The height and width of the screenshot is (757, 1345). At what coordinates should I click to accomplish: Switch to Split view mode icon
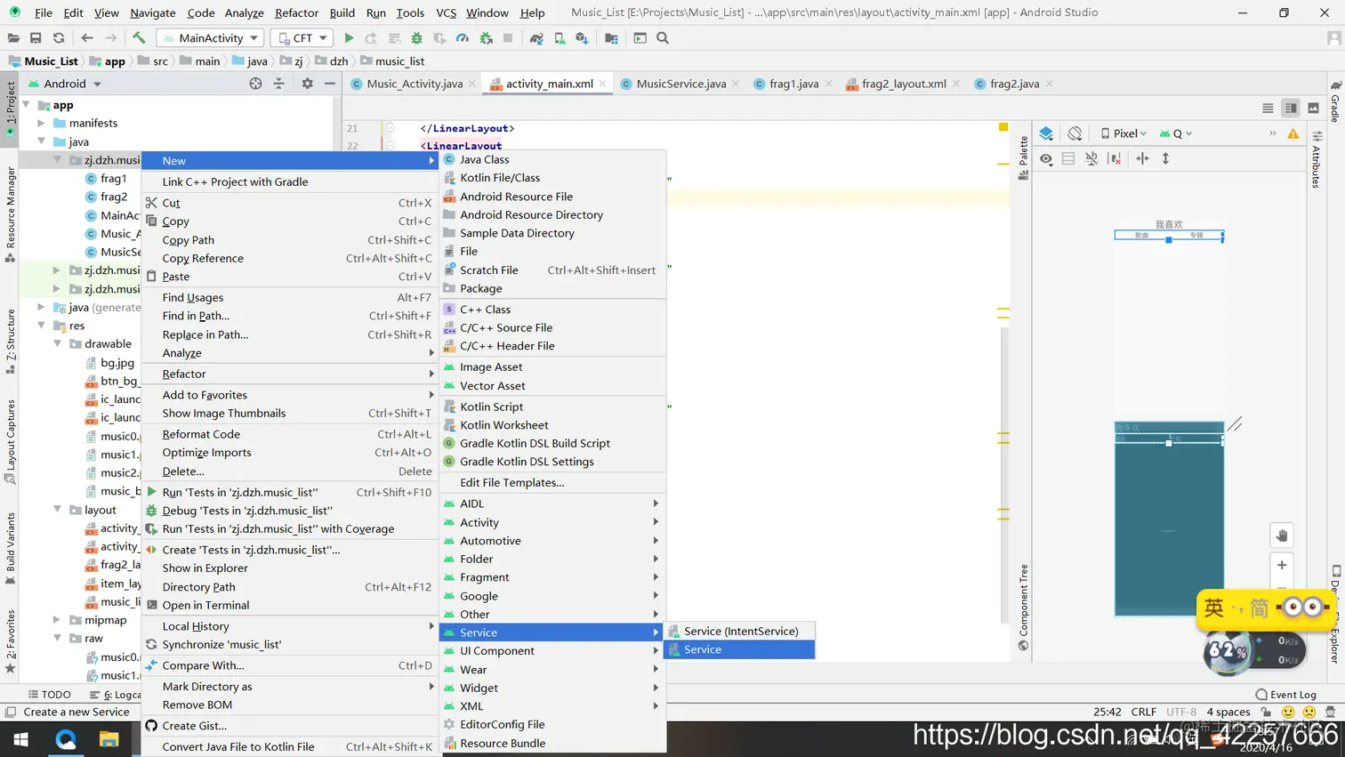[1291, 108]
